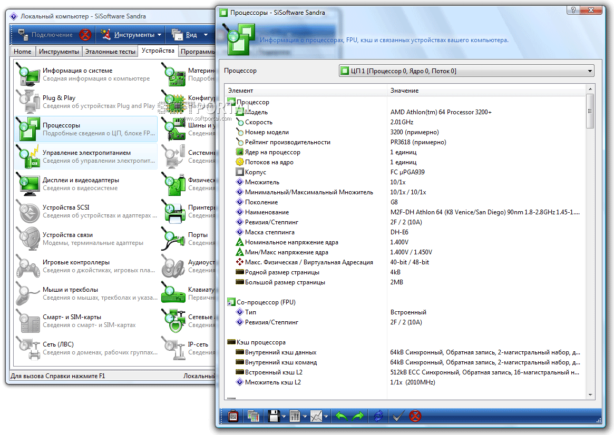Screen dimensions: 614x435
Task: Switch to the Эталонные тесты tab
Action: tap(111, 52)
